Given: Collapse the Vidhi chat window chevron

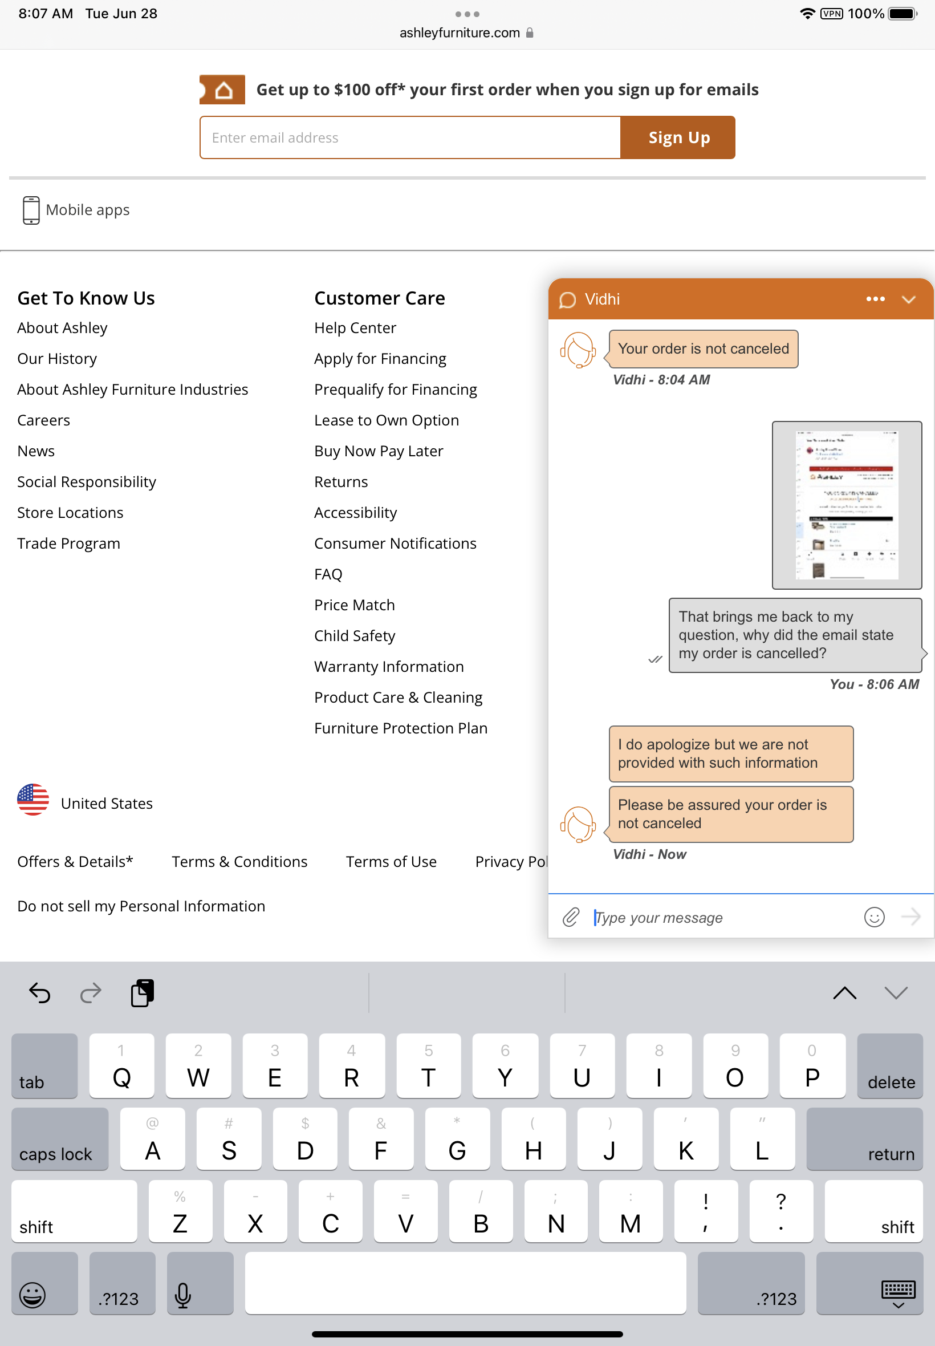Looking at the screenshot, I should (908, 299).
